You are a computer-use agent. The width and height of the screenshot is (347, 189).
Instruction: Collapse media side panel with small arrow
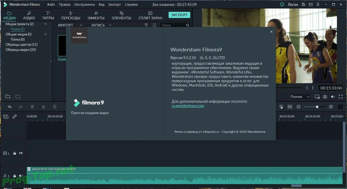point(51,61)
